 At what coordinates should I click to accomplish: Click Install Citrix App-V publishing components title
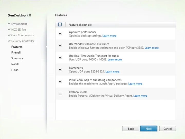click(x=95, y=80)
